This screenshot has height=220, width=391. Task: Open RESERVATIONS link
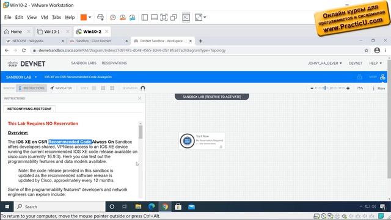point(114,63)
